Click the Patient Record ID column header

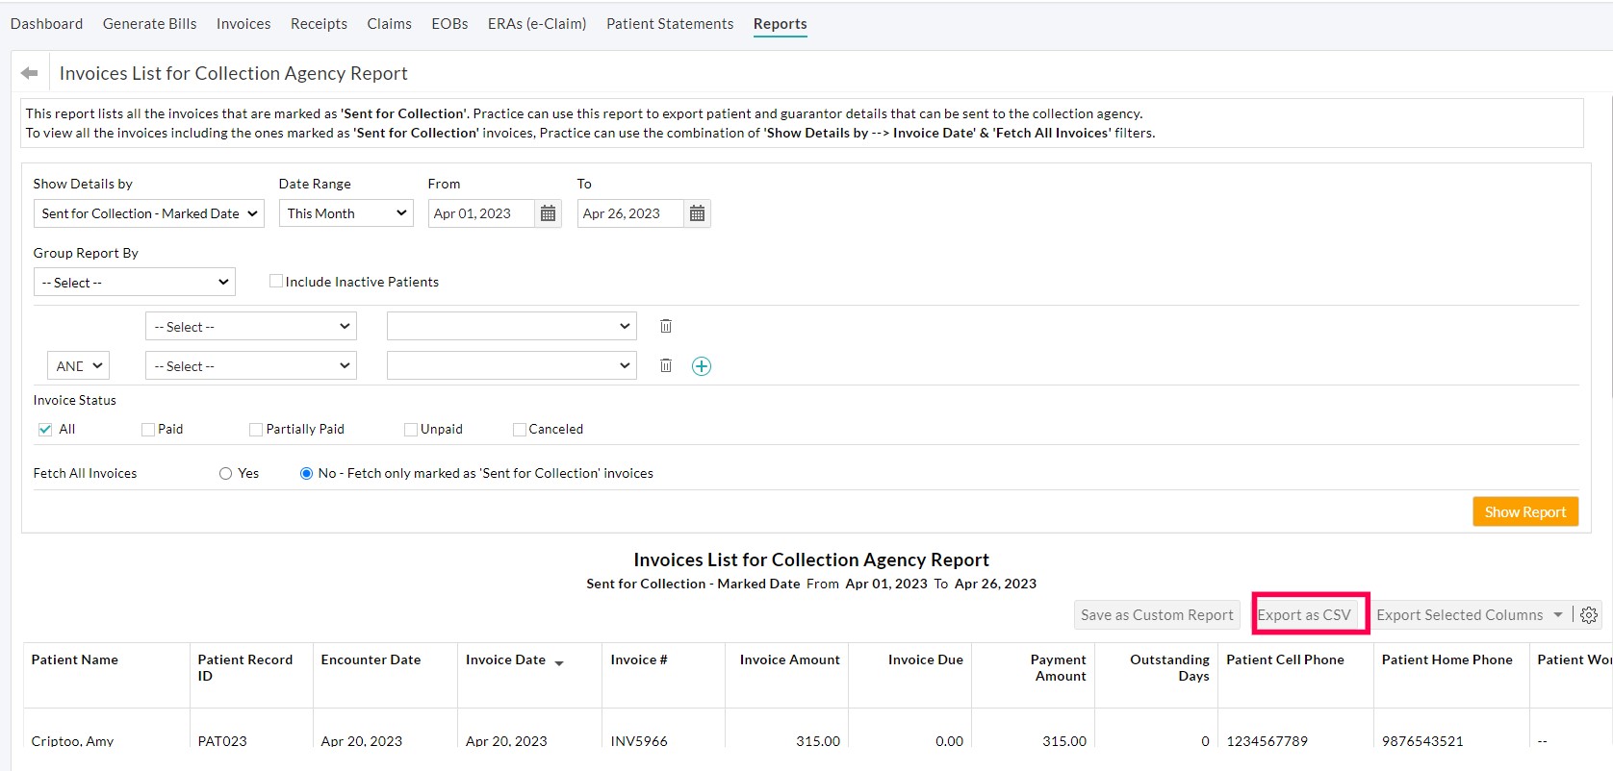click(x=245, y=667)
